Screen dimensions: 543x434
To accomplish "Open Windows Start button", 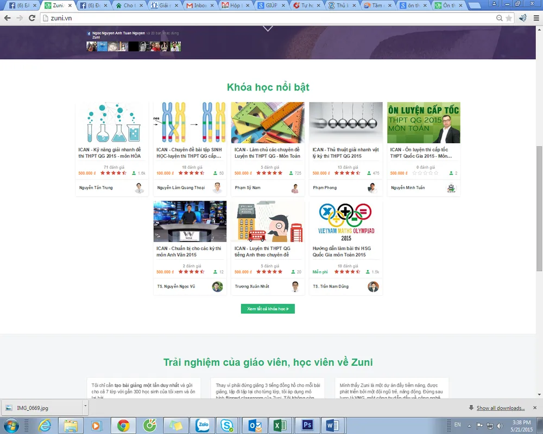I will (x=11, y=425).
